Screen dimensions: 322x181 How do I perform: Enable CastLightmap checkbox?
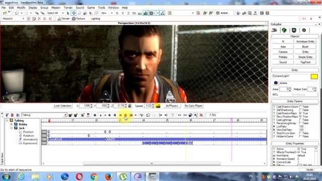(301, 120)
